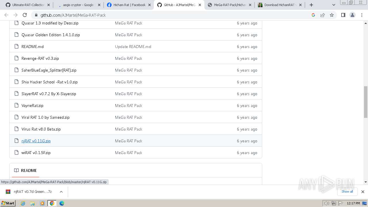This screenshot has width=368, height=207.
Task: Expand options for njRAT v0.7d download item
Action: coord(61,192)
